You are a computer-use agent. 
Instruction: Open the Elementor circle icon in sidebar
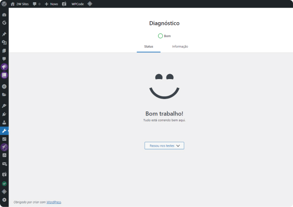[4, 86]
